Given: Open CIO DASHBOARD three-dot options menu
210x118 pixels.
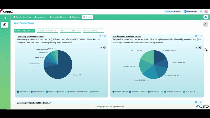Looking at the screenshot, I should click(33, 31).
